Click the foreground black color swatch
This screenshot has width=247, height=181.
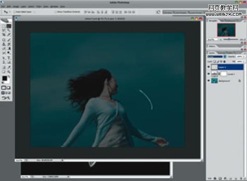coord(5,78)
